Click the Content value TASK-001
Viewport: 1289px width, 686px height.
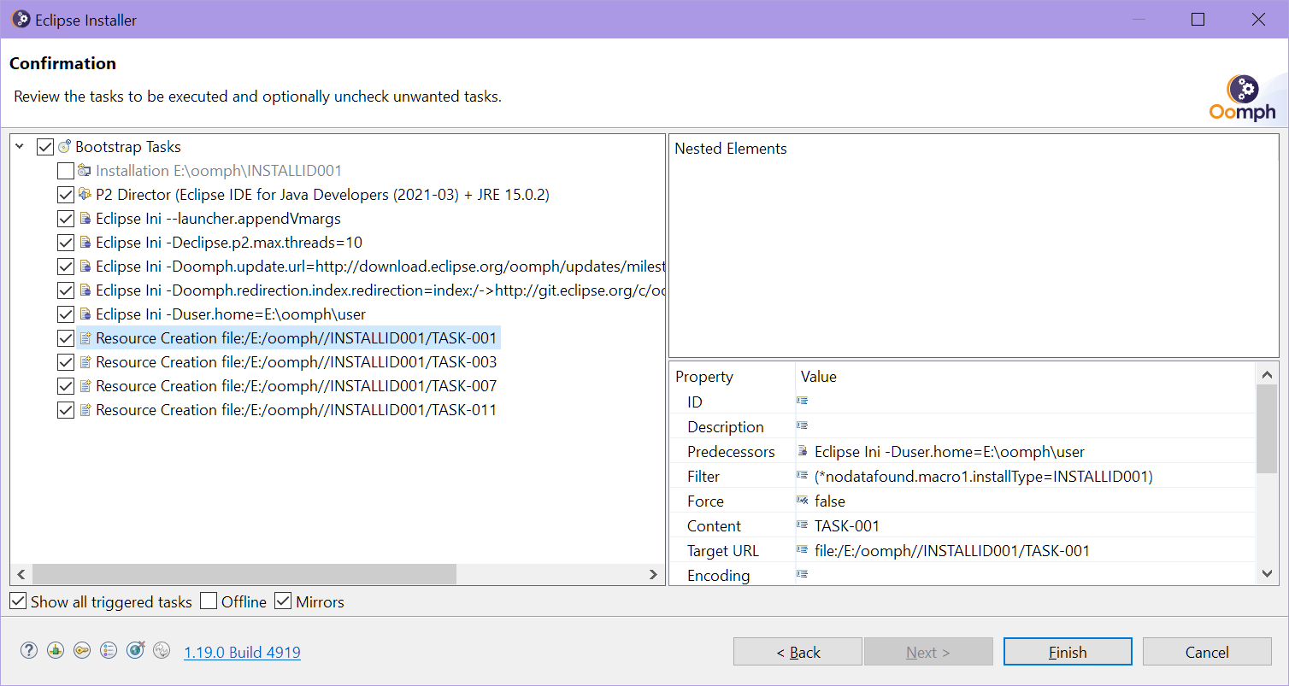coord(847,525)
